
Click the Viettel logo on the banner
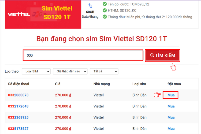(x=19, y=14)
